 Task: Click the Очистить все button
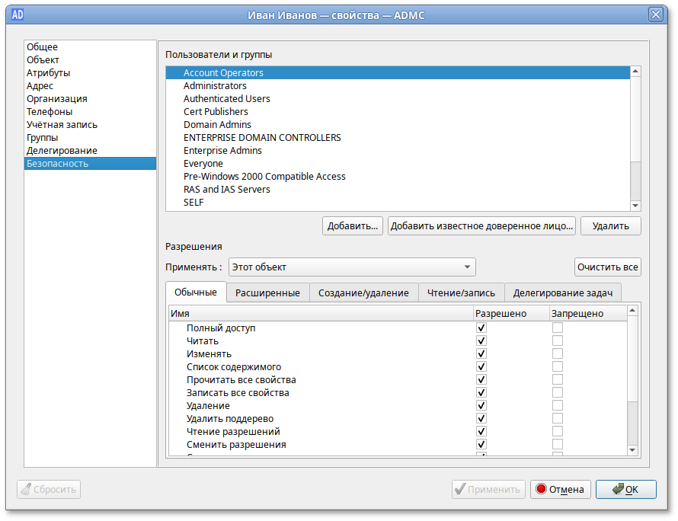point(607,267)
